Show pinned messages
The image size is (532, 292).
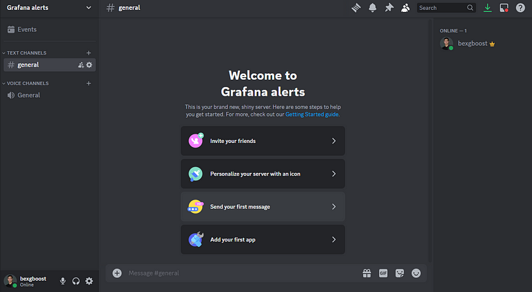click(389, 7)
